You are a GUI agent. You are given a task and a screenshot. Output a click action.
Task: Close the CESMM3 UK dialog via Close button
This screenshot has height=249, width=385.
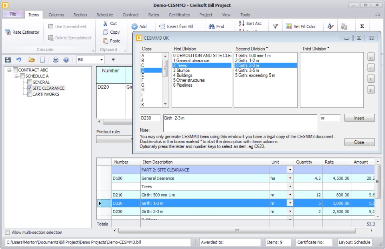(359, 142)
